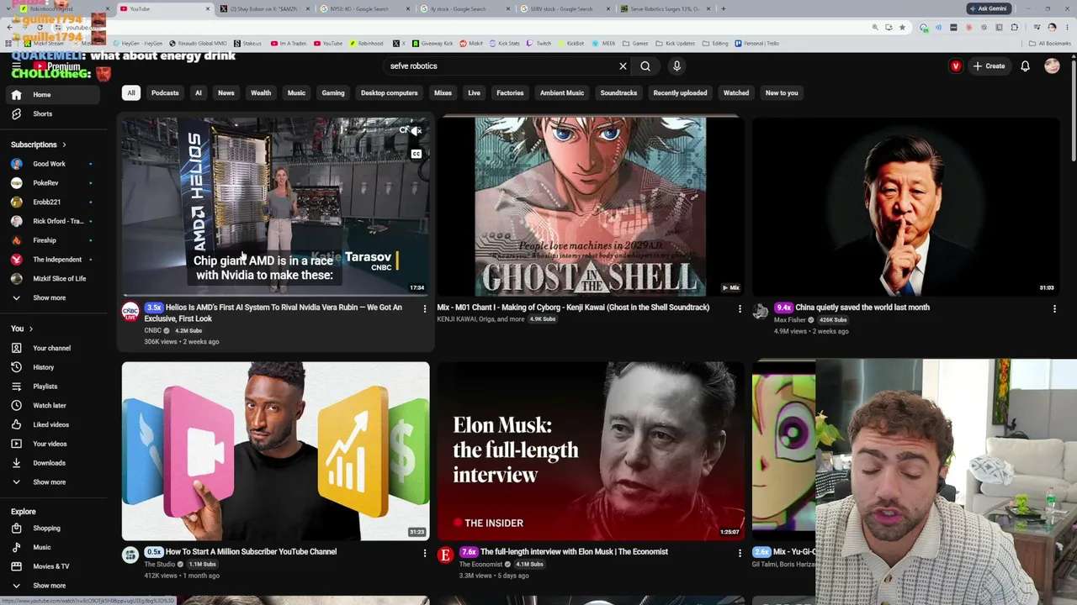Image resolution: width=1077 pixels, height=605 pixels.
Task: Open options menu for Million Subscriber video
Action: click(x=424, y=553)
